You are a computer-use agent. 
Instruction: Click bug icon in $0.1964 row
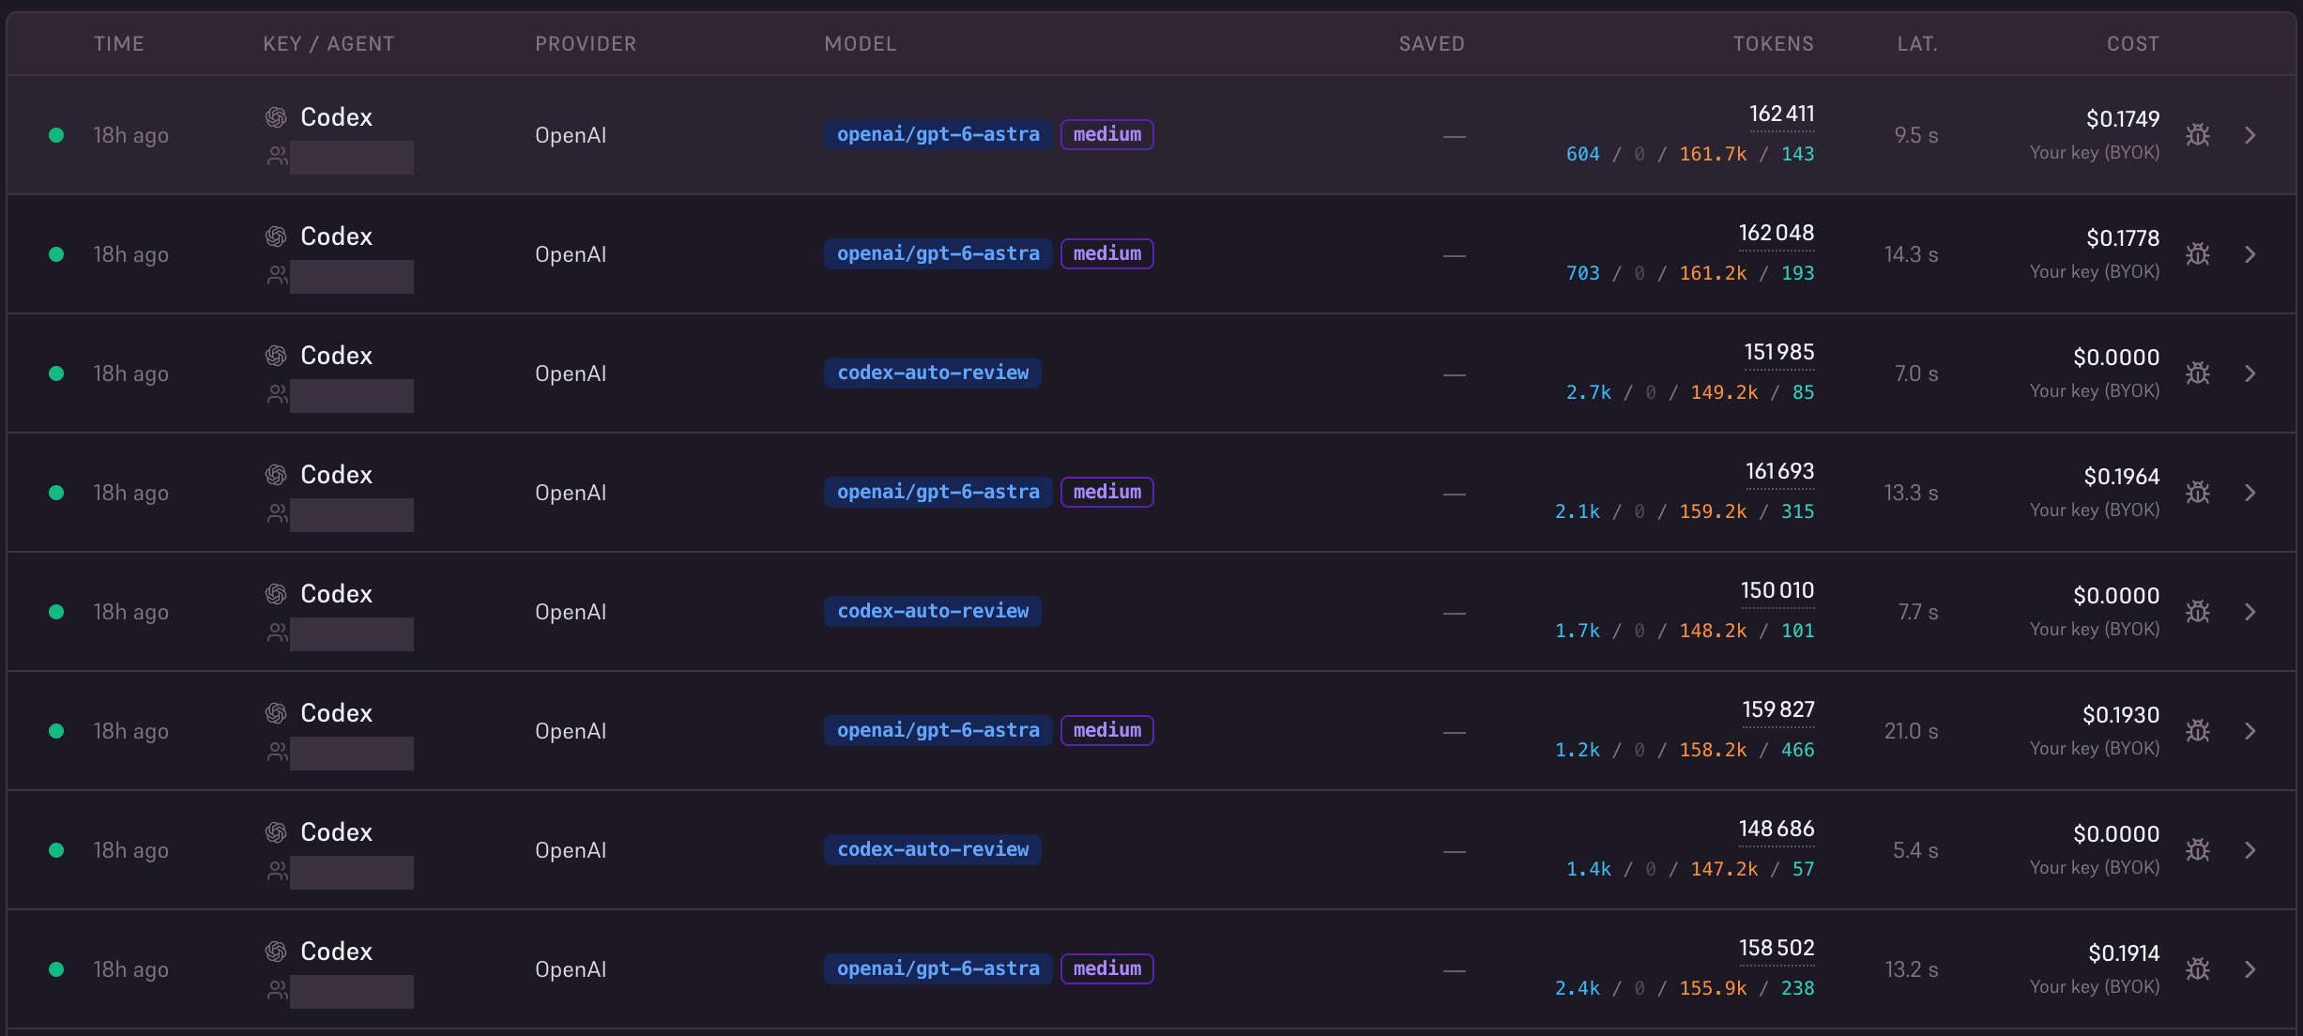point(2197,493)
